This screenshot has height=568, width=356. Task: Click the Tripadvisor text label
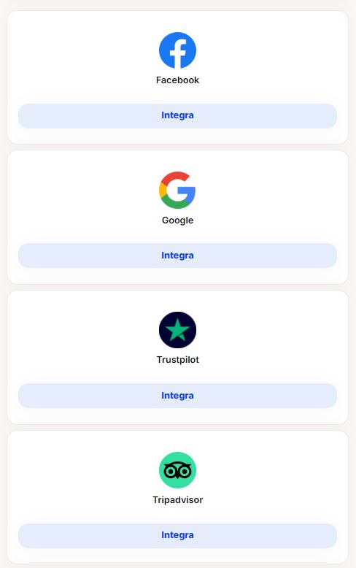pos(178,500)
